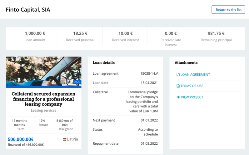Click the VIEW PROJECT link
The width and height of the screenshot is (249, 155).
192,97
